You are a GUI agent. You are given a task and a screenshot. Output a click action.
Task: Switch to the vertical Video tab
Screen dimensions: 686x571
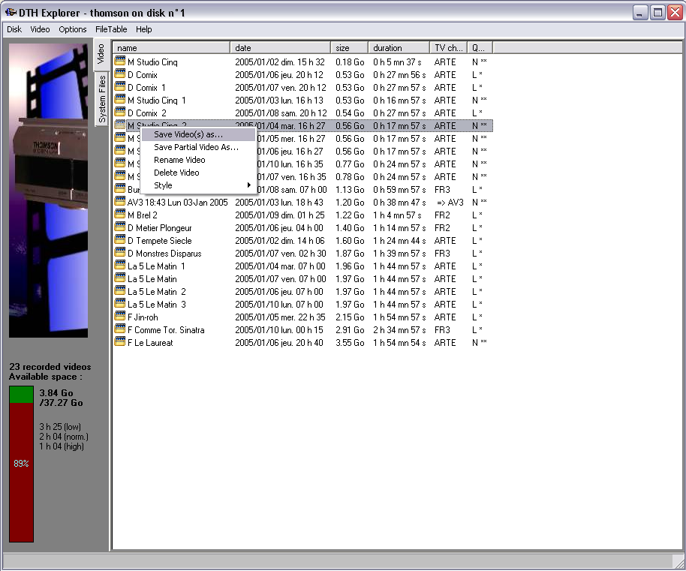click(101, 54)
